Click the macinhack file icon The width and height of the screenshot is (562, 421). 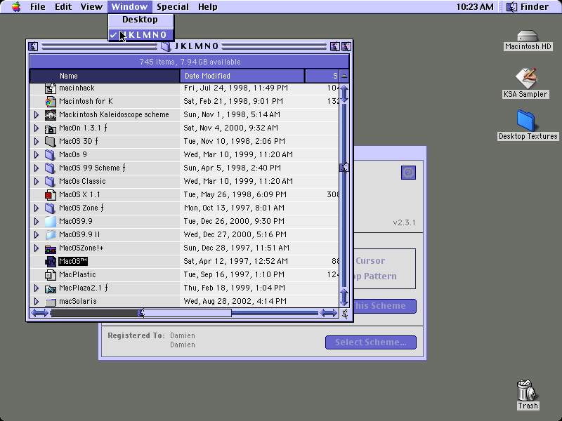(x=50, y=88)
